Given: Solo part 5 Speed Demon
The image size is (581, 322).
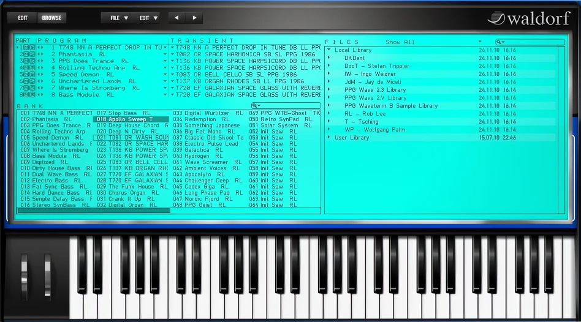Looking at the screenshot, I should point(32,75).
